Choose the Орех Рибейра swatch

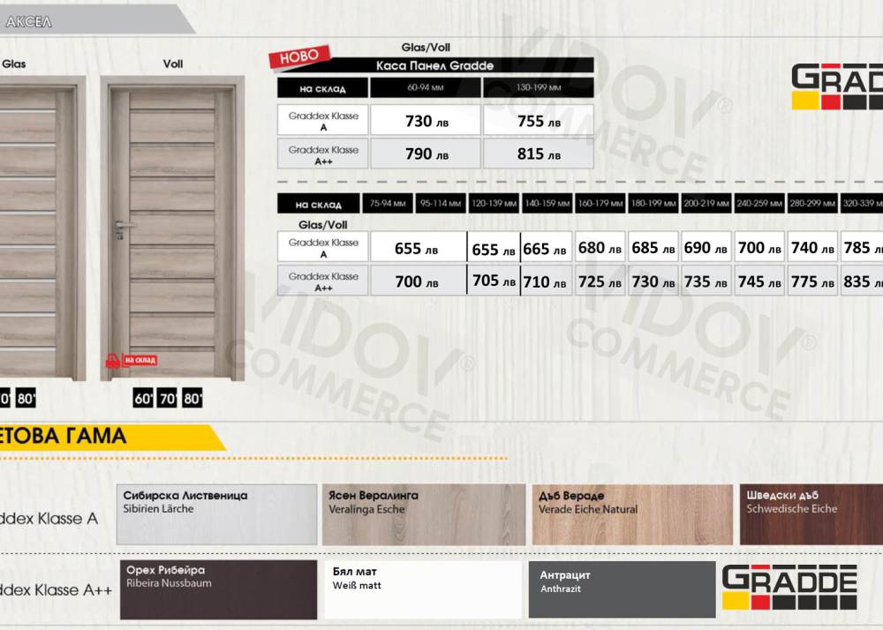[217, 589]
